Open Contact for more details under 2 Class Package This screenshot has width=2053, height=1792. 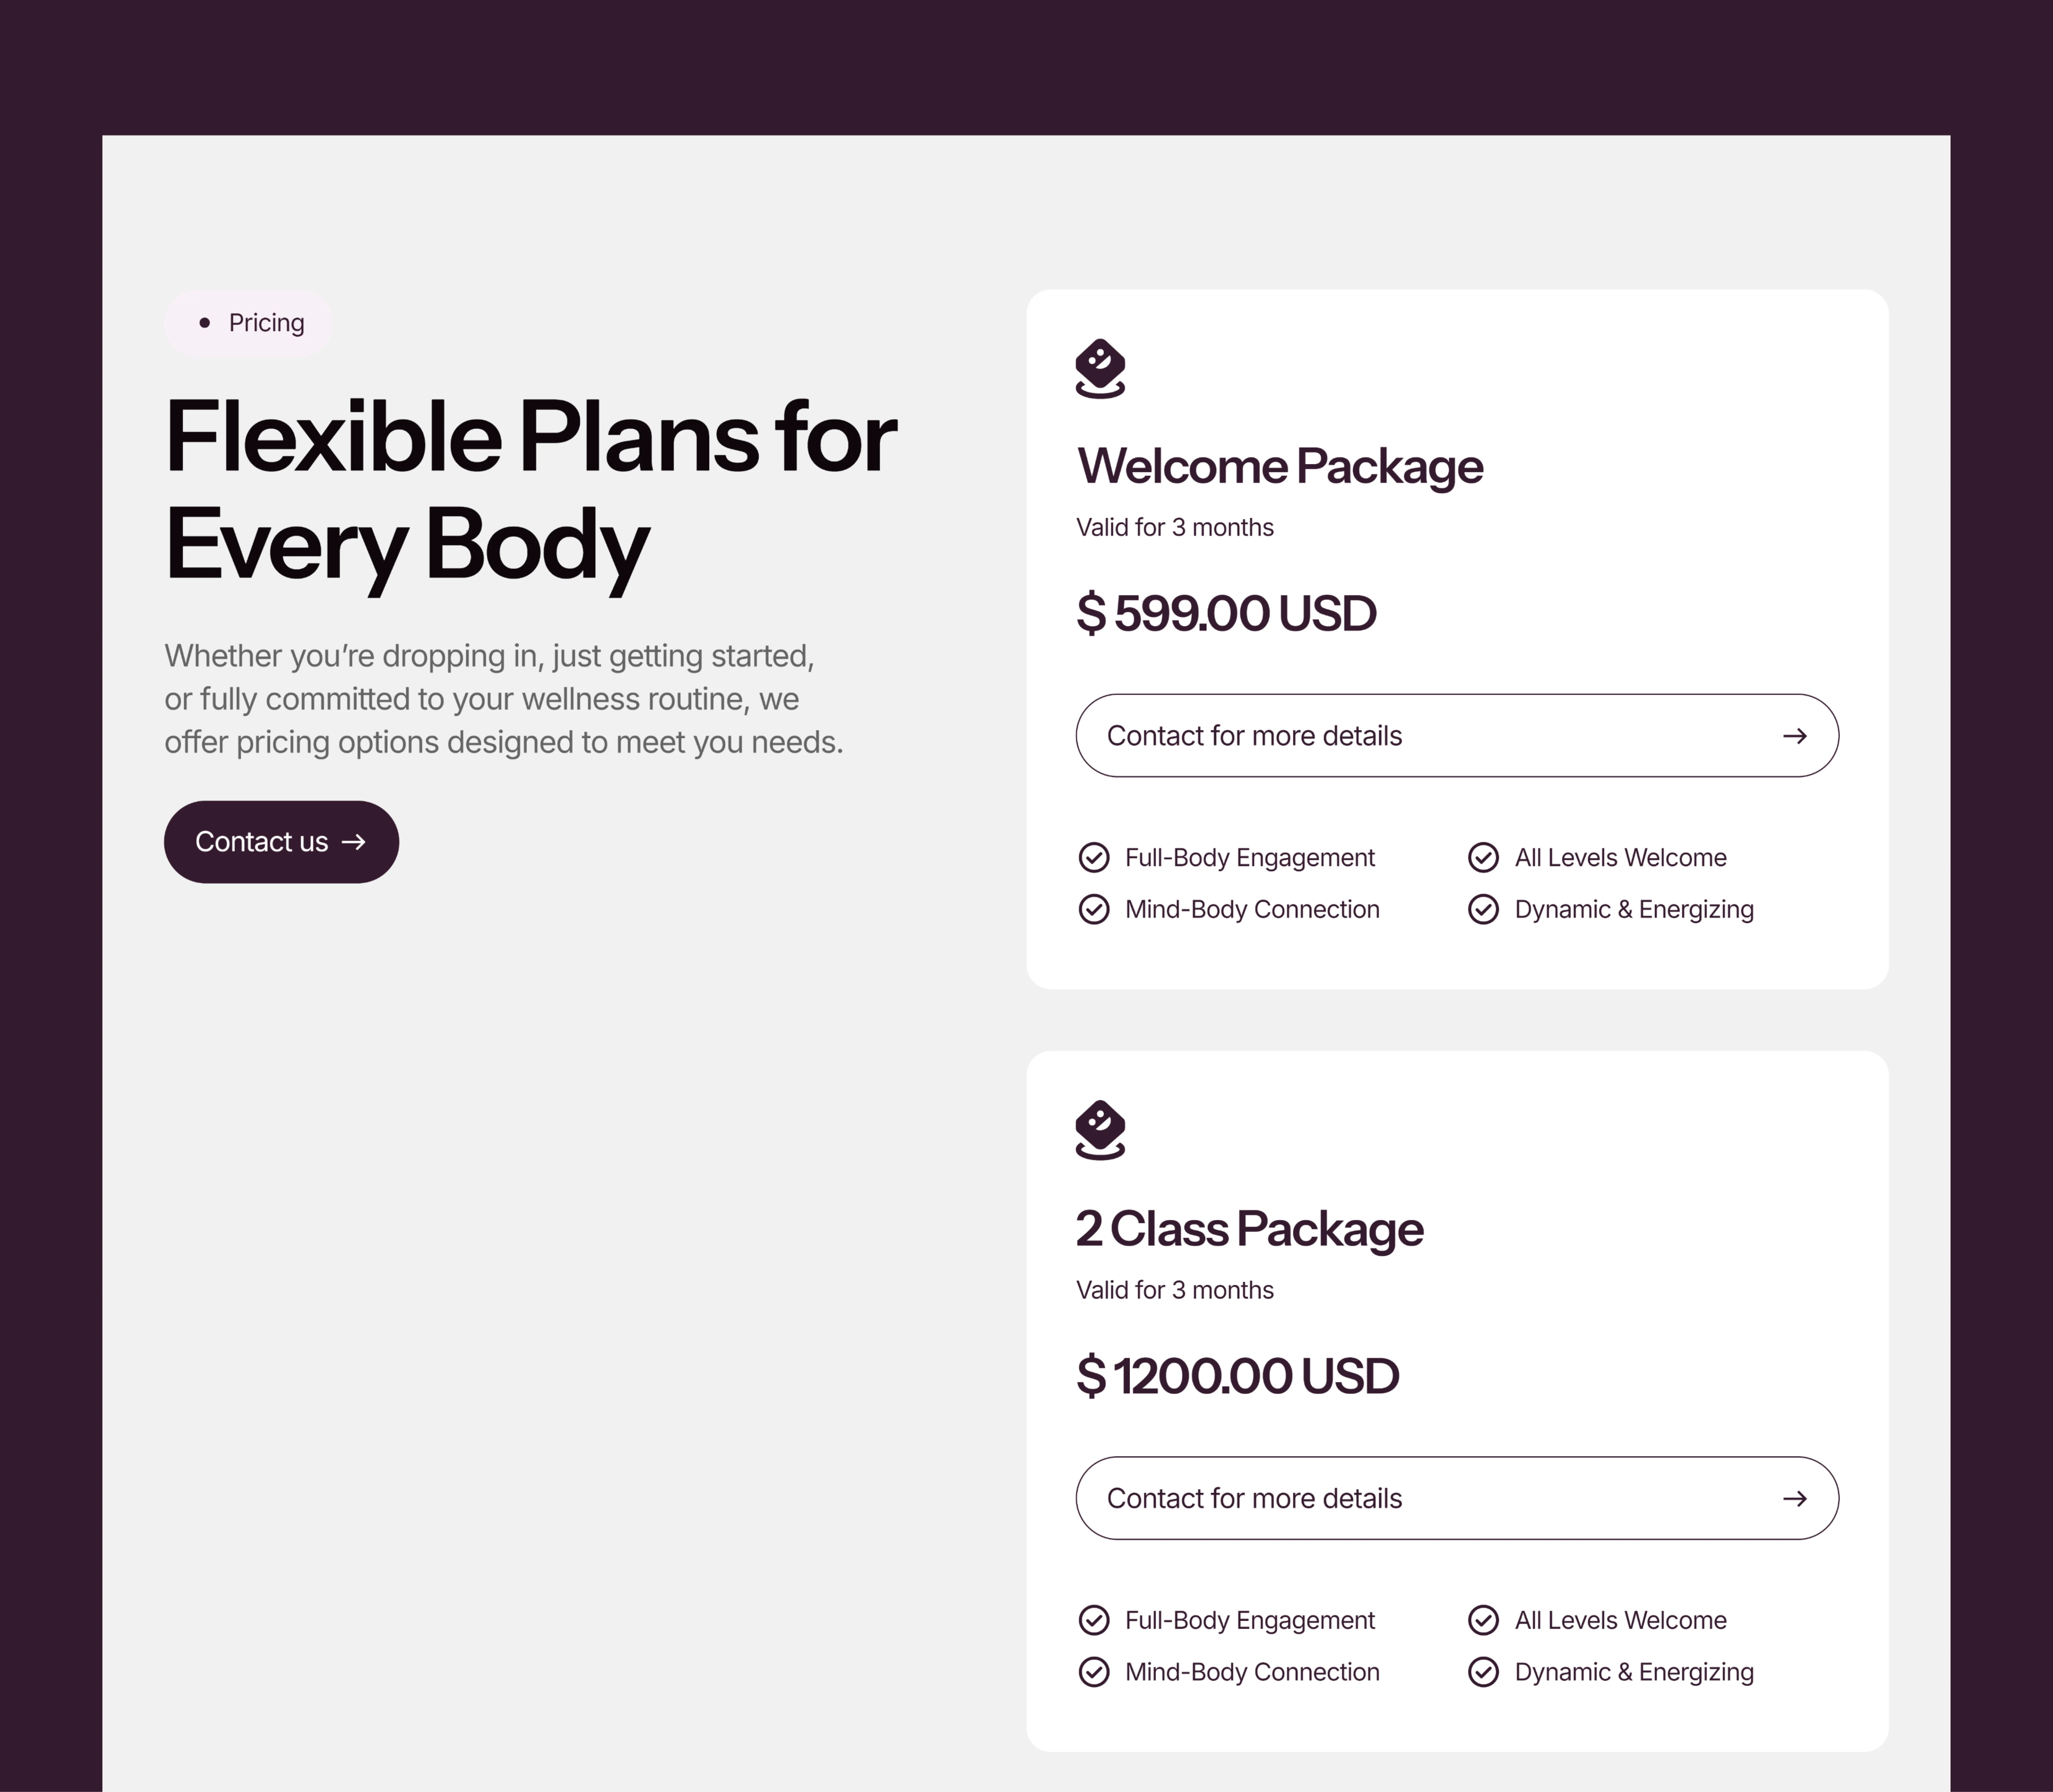(x=1457, y=1498)
